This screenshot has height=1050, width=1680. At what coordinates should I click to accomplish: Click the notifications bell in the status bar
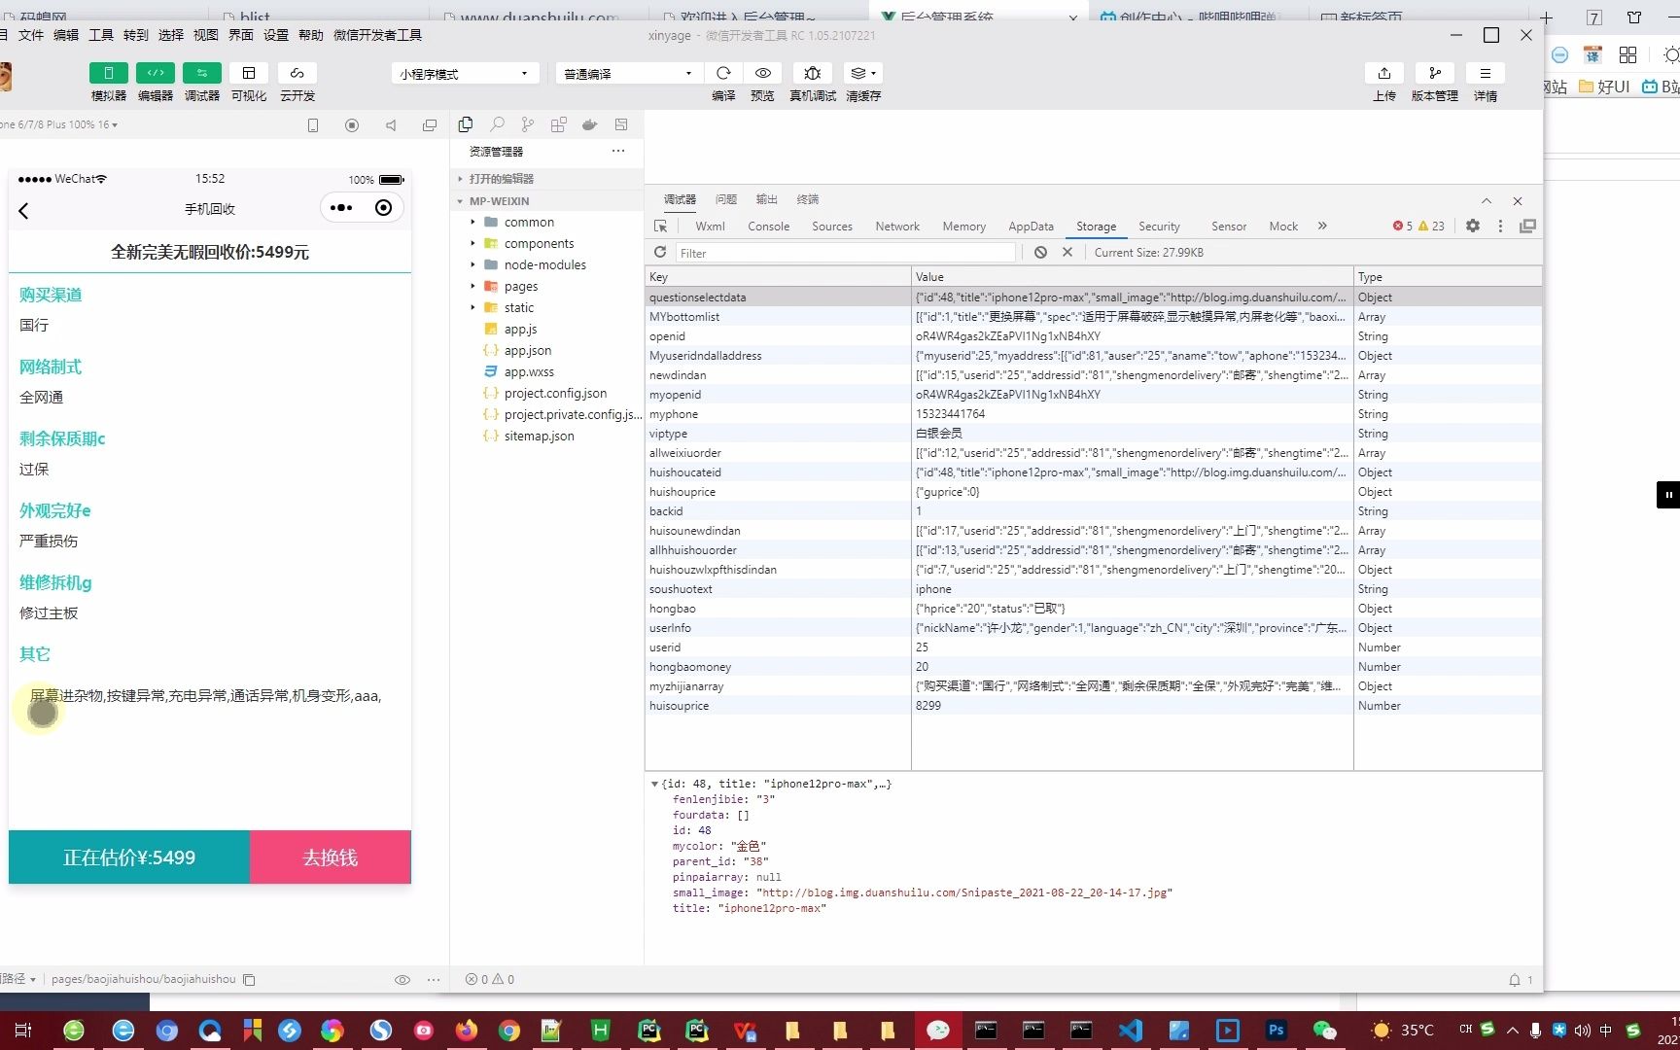pyautogui.click(x=1515, y=980)
